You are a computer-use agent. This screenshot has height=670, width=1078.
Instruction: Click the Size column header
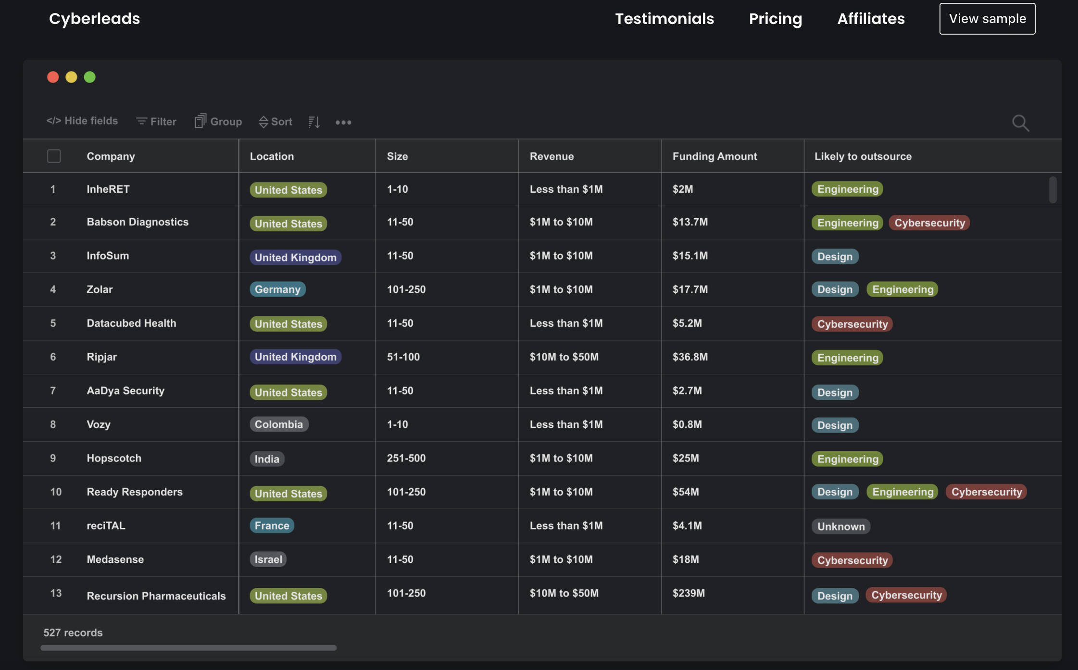(x=397, y=156)
